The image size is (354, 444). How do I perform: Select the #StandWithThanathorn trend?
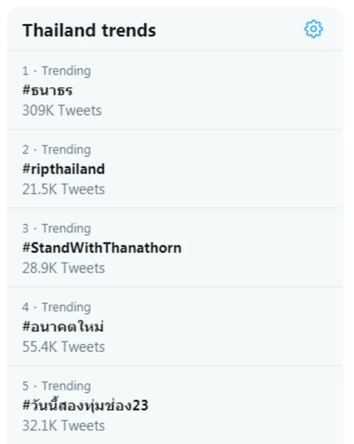[102, 248]
